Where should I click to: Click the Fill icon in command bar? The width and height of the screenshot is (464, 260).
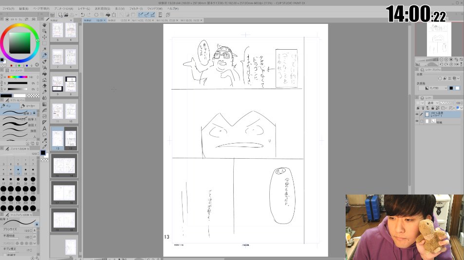pos(108,15)
